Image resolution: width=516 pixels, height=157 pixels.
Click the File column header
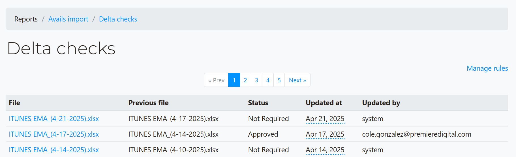click(x=14, y=103)
